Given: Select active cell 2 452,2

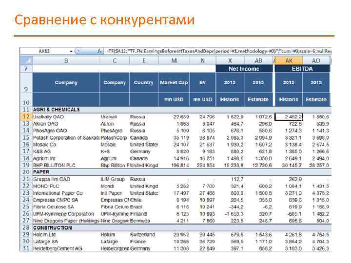Looking at the screenshot, I should pyautogui.click(x=289, y=117).
